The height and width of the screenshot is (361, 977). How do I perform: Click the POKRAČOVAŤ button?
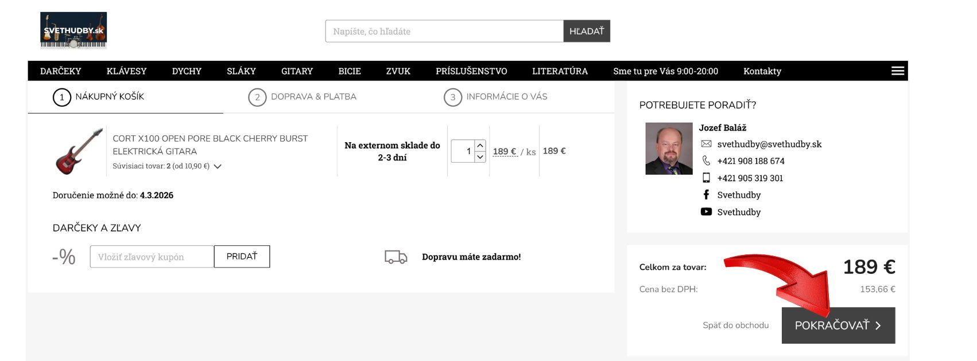(x=838, y=325)
